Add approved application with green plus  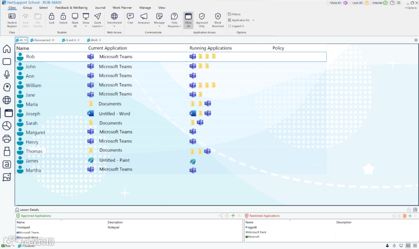233,216
